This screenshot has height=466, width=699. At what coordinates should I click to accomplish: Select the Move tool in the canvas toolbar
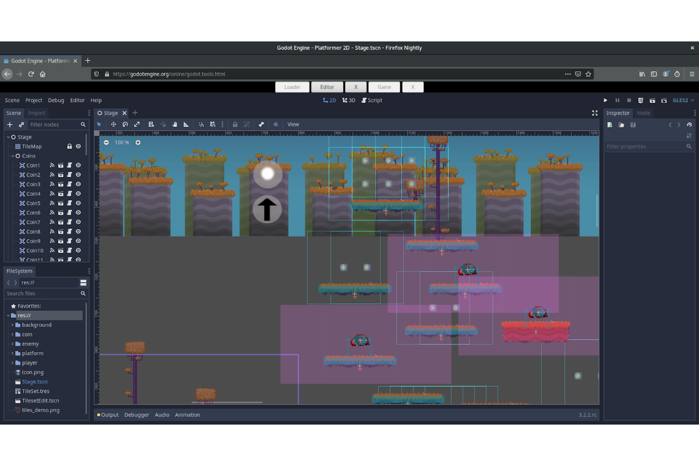click(x=113, y=124)
